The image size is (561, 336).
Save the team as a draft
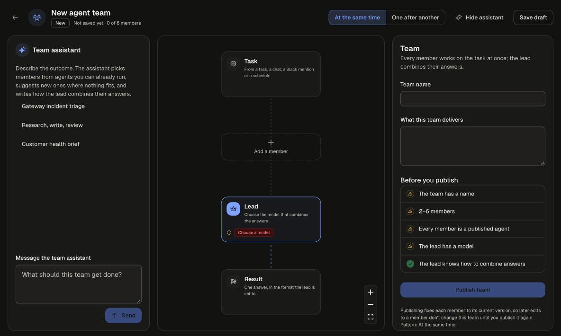click(533, 18)
